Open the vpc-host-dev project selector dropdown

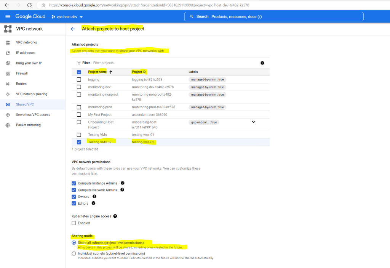67,17
